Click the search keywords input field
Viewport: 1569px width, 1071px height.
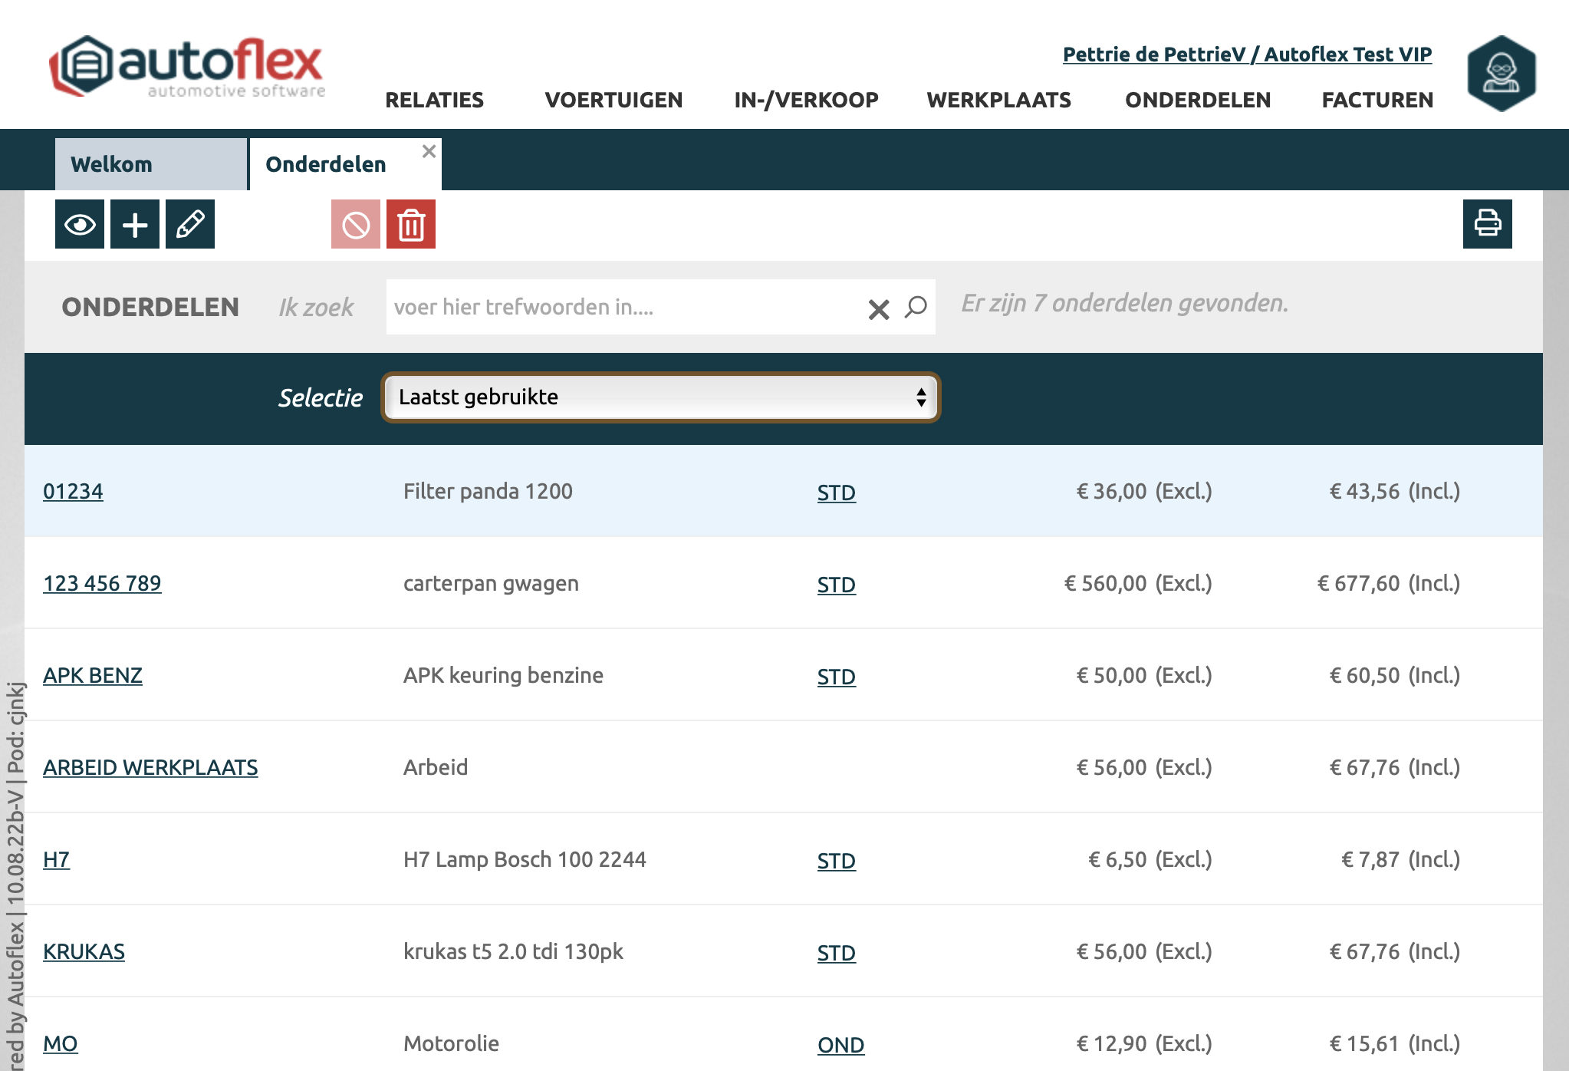click(621, 307)
